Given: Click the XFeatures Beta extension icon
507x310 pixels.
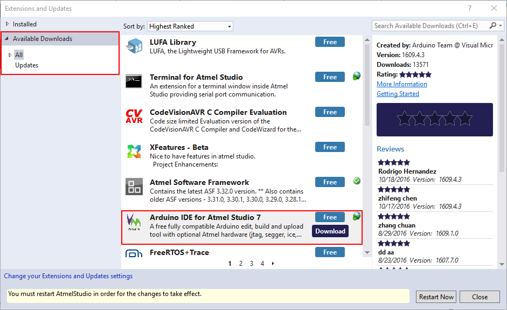Looking at the screenshot, I should (134, 151).
